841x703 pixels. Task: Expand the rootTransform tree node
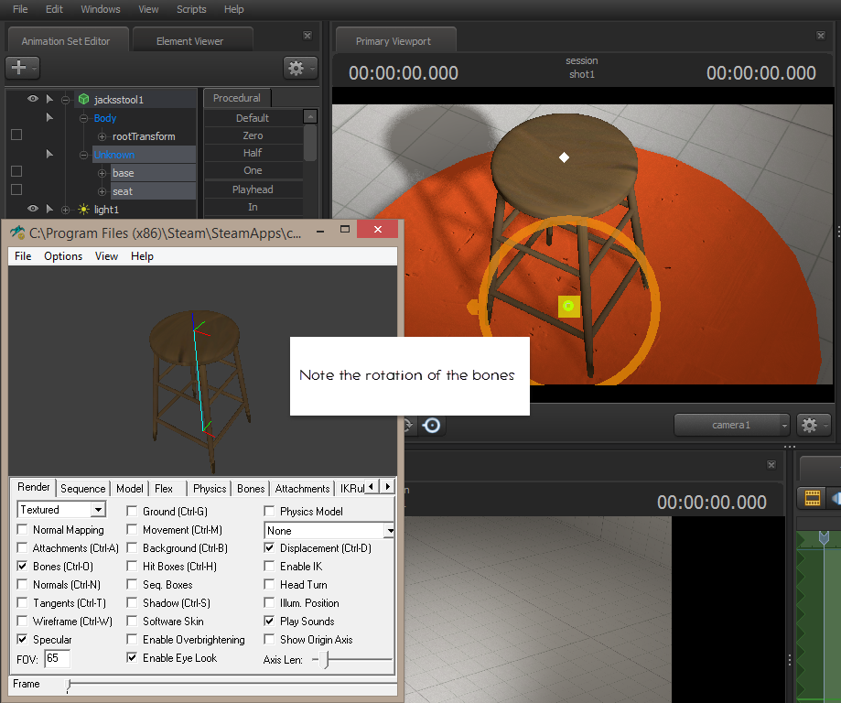[102, 136]
